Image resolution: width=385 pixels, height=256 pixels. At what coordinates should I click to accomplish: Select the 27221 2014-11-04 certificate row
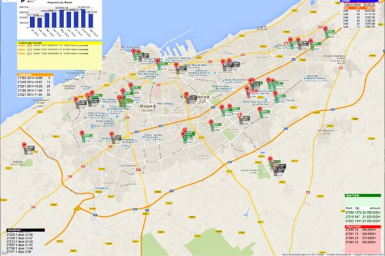35,95
